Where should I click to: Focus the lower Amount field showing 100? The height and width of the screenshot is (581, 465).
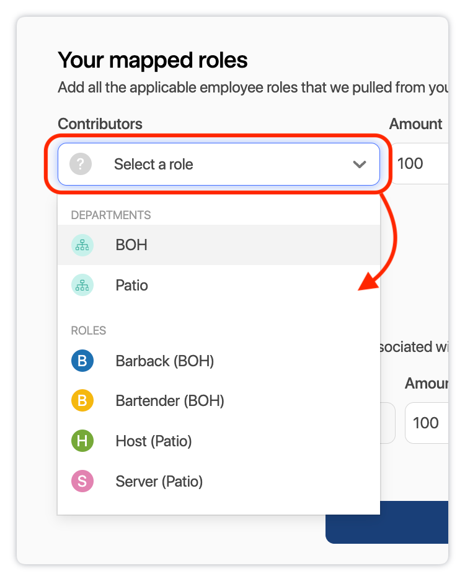coord(428,423)
